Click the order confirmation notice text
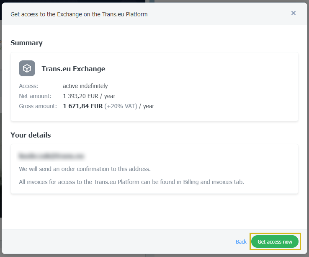309x257 pixels. pos(85,169)
